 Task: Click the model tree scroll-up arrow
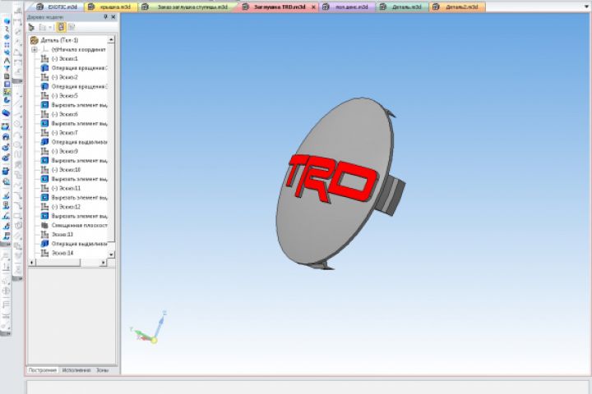click(x=111, y=39)
